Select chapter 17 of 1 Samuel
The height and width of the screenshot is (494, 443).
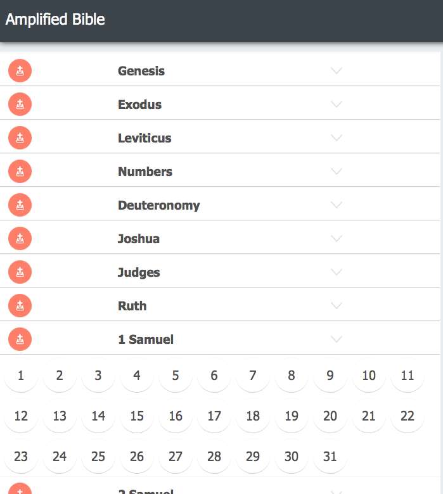coord(214,416)
